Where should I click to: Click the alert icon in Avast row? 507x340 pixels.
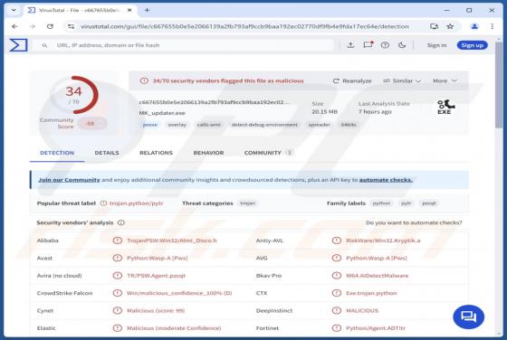click(118, 258)
